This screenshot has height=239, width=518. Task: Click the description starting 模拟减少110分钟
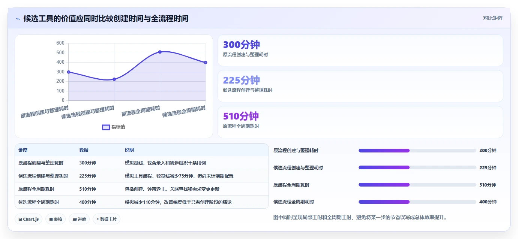(178, 202)
